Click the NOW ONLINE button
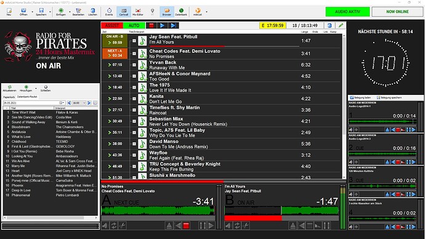425x239 pixels. [397, 12]
